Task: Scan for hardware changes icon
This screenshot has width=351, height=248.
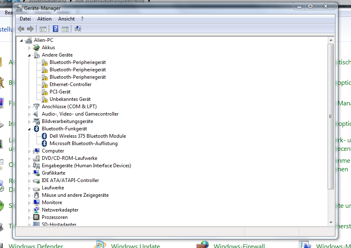Action: tap(77, 29)
